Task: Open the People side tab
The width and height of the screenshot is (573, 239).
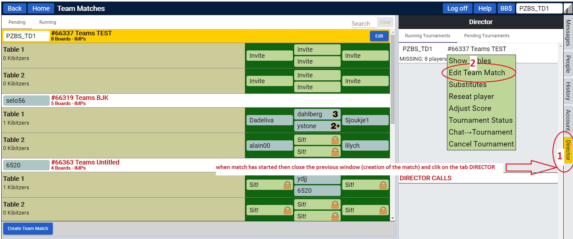Action: pos(568,64)
